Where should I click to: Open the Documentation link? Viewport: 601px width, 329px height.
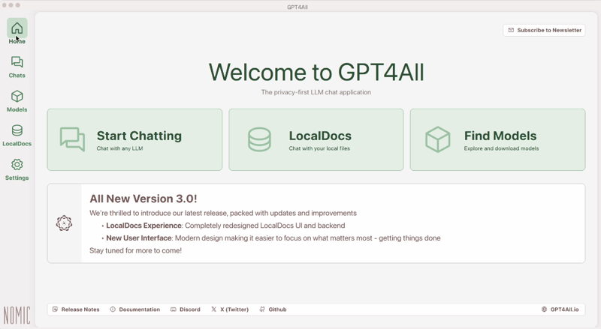click(x=140, y=310)
